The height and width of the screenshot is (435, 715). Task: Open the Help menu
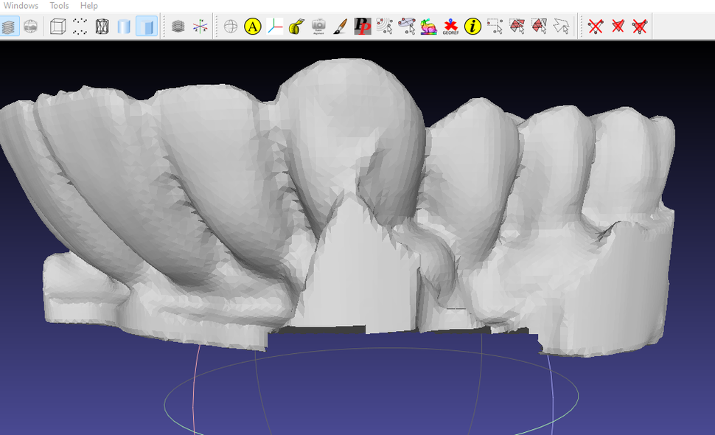pos(88,5)
